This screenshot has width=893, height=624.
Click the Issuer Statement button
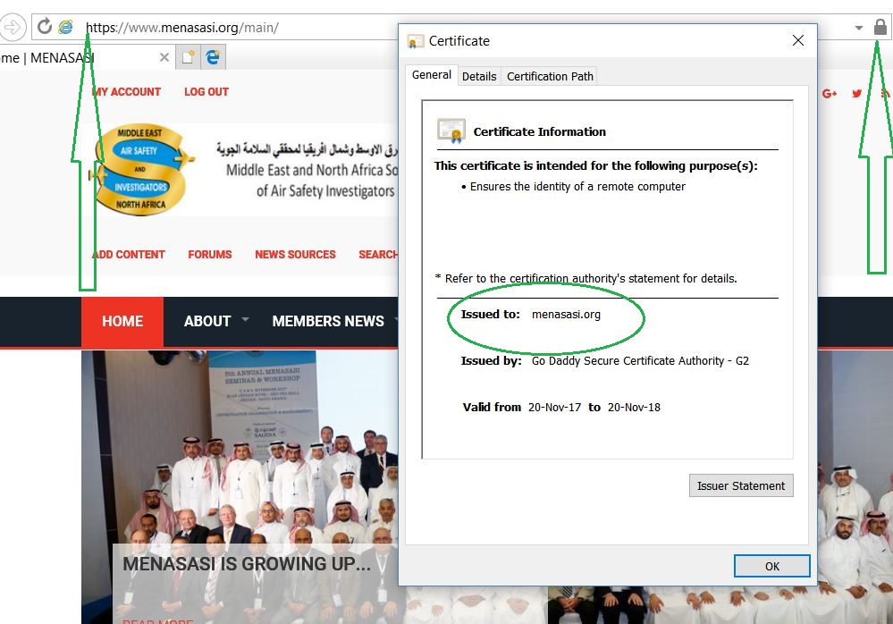click(x=740, y=485)
